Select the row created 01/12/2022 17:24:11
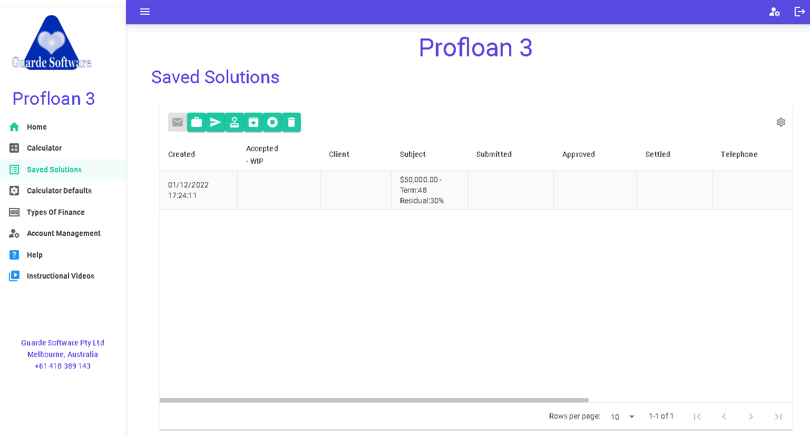 [476, 190]
